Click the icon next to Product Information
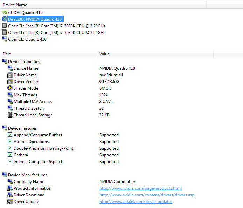Viewport: 243px width, 208px height. tap(10, 188)
